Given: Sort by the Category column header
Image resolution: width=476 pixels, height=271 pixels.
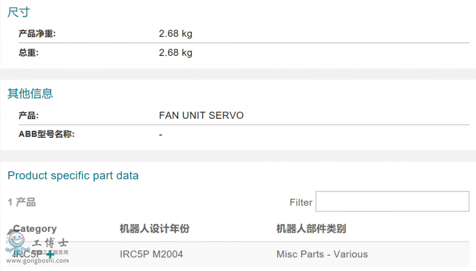Looking at the screenshot, I should point(35,229).
